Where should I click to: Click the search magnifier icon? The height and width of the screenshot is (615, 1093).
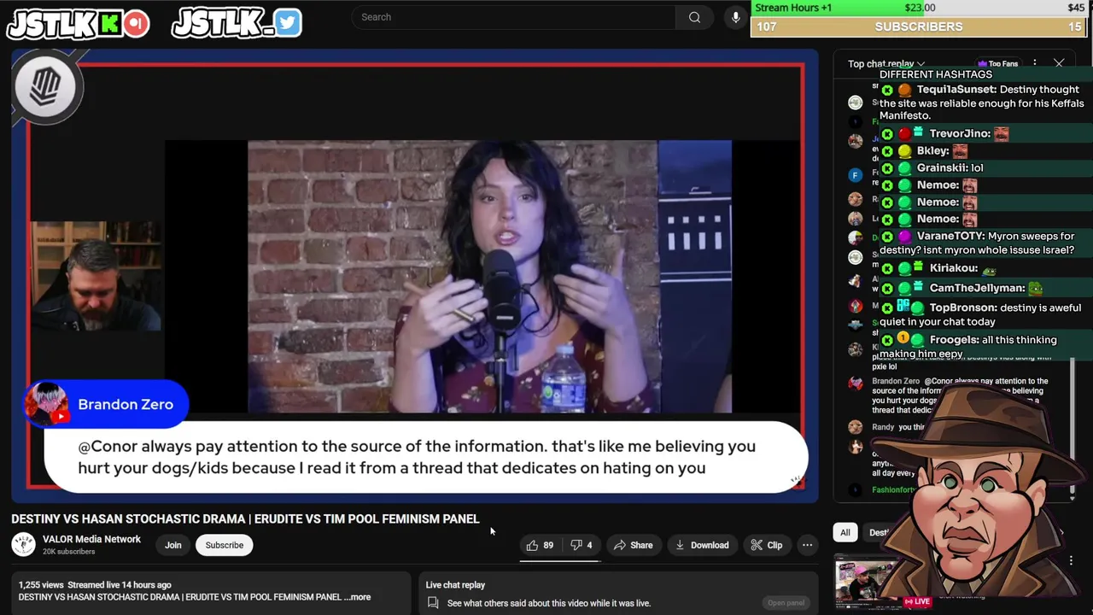pyautogui.click(x=694, y=17)
